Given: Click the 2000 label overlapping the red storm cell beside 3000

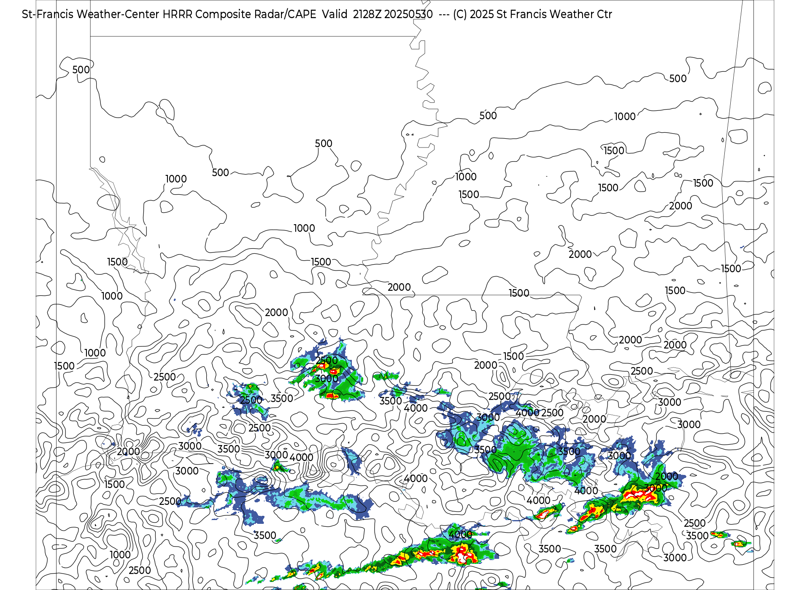Looking at the screenshot, I should coord(667,476).
